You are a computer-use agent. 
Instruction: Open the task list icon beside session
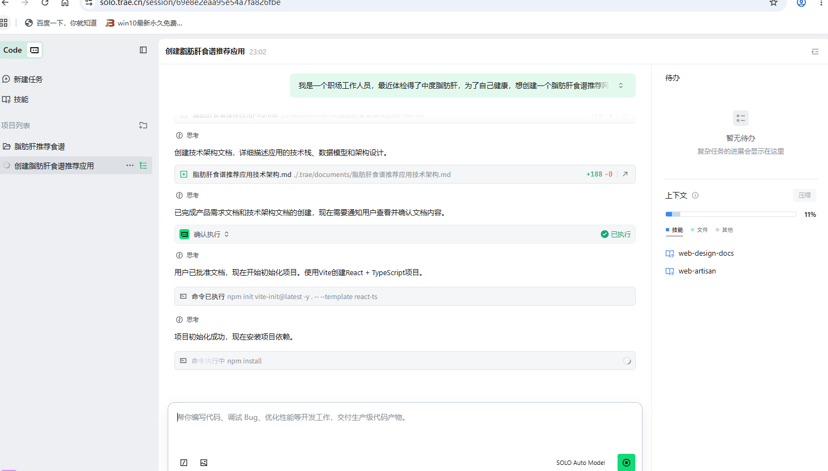(143, 165)
